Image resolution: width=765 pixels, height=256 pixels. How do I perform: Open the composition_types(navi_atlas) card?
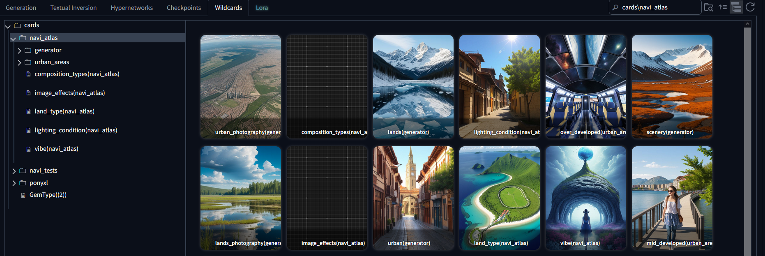click(327, 87)
